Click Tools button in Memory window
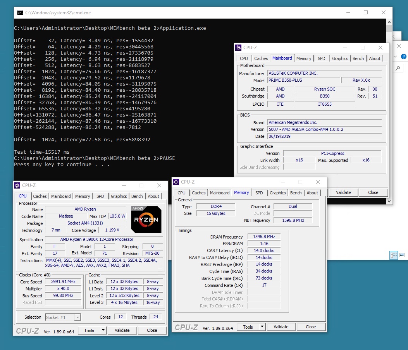Image resolution: width=408 pixels, height=350 pixels. pos(248,327)
